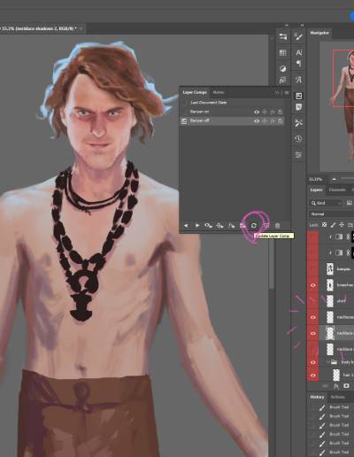Click the Update Layer Comp icon
The height and width of the screenshot is (457, 354).
[254, 226]
